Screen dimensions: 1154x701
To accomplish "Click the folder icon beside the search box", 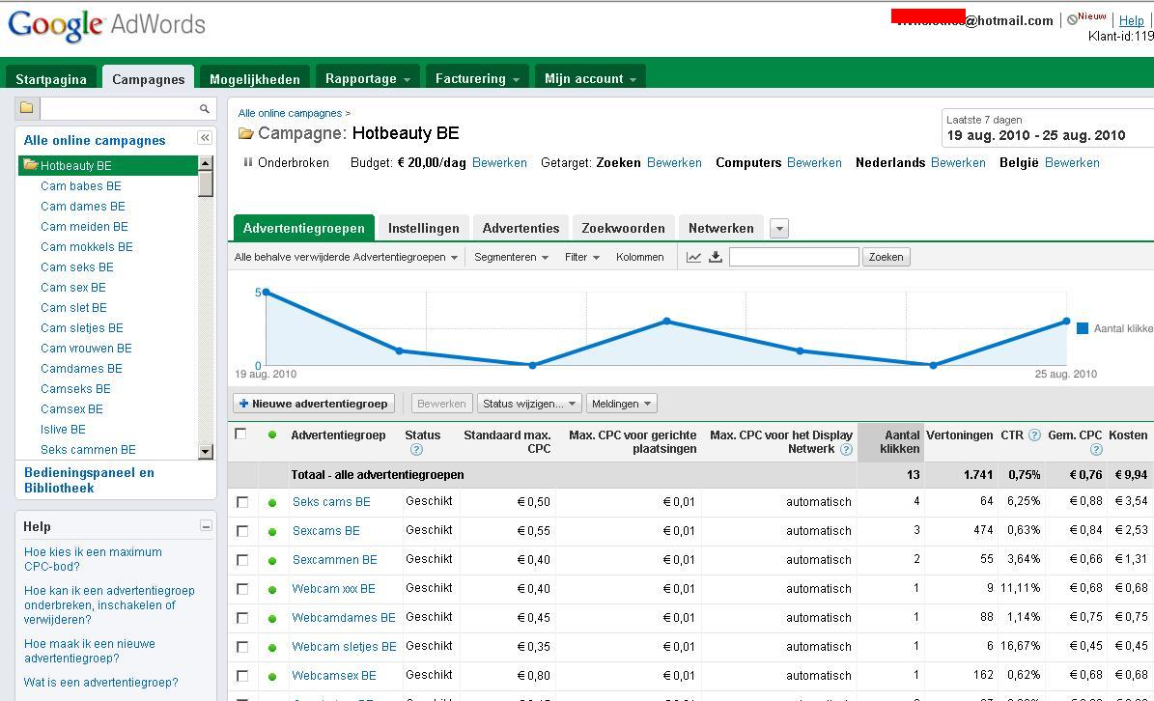I will coord(26,108).
